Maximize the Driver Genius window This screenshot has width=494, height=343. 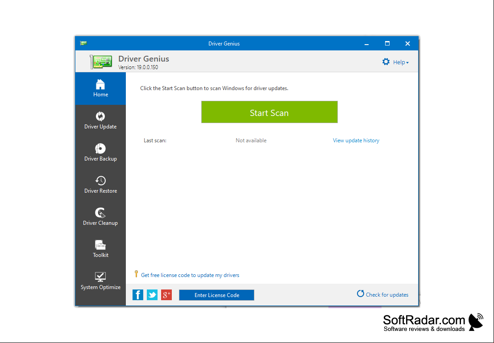[x=387, y=43]
